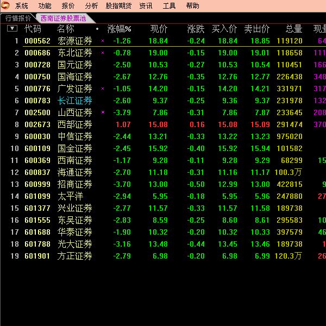Open the 系统 menu
The width and height of the screenshot is (326, 326).
click(x=21, y=6)
